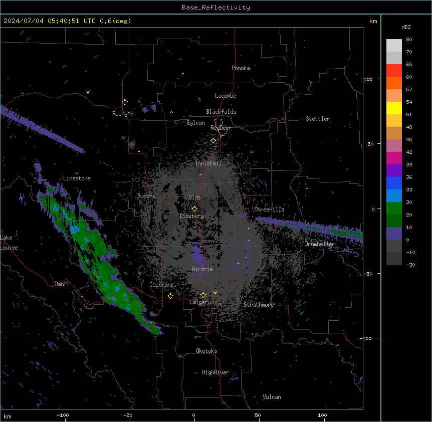Click the Banff label
Viewport: 432px width, 422px height.
click(x=62, y=284)
